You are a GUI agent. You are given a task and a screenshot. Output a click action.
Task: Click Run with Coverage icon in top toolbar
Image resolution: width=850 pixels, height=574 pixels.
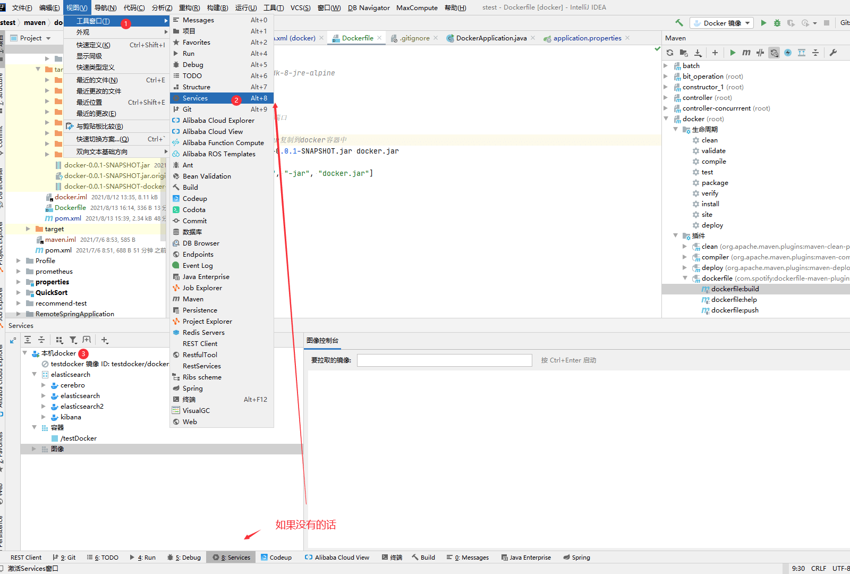[x=791, y=23]
